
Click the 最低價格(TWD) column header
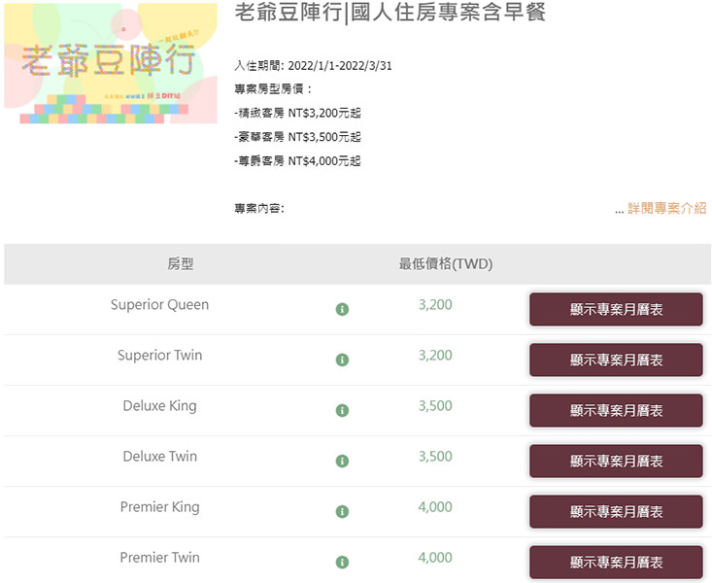(x=446, y=264)
